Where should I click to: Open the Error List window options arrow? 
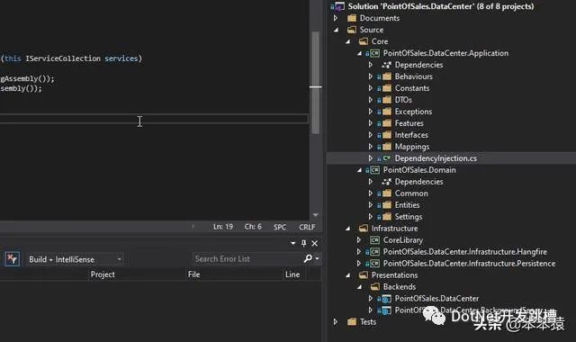tap(292, 243)
